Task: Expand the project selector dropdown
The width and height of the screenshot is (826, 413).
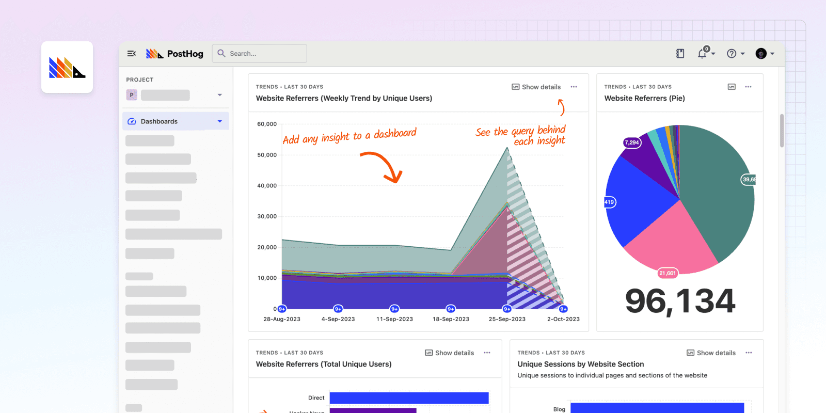Action: pos(220,95)
